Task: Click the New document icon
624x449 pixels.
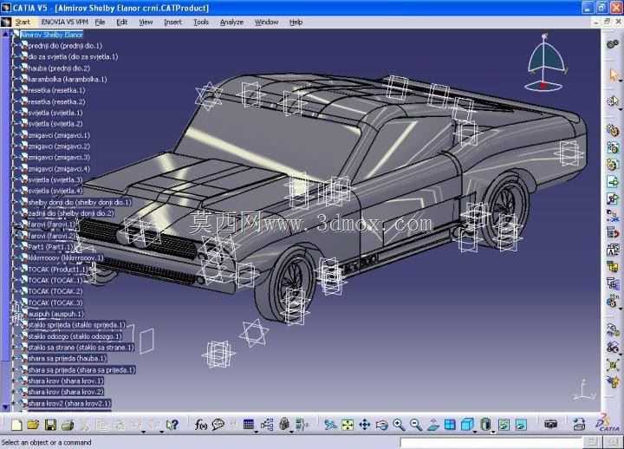Action: (16, 425)
